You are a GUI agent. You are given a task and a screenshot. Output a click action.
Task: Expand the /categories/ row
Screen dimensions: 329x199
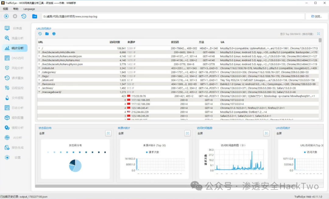[x=39, y=72]
